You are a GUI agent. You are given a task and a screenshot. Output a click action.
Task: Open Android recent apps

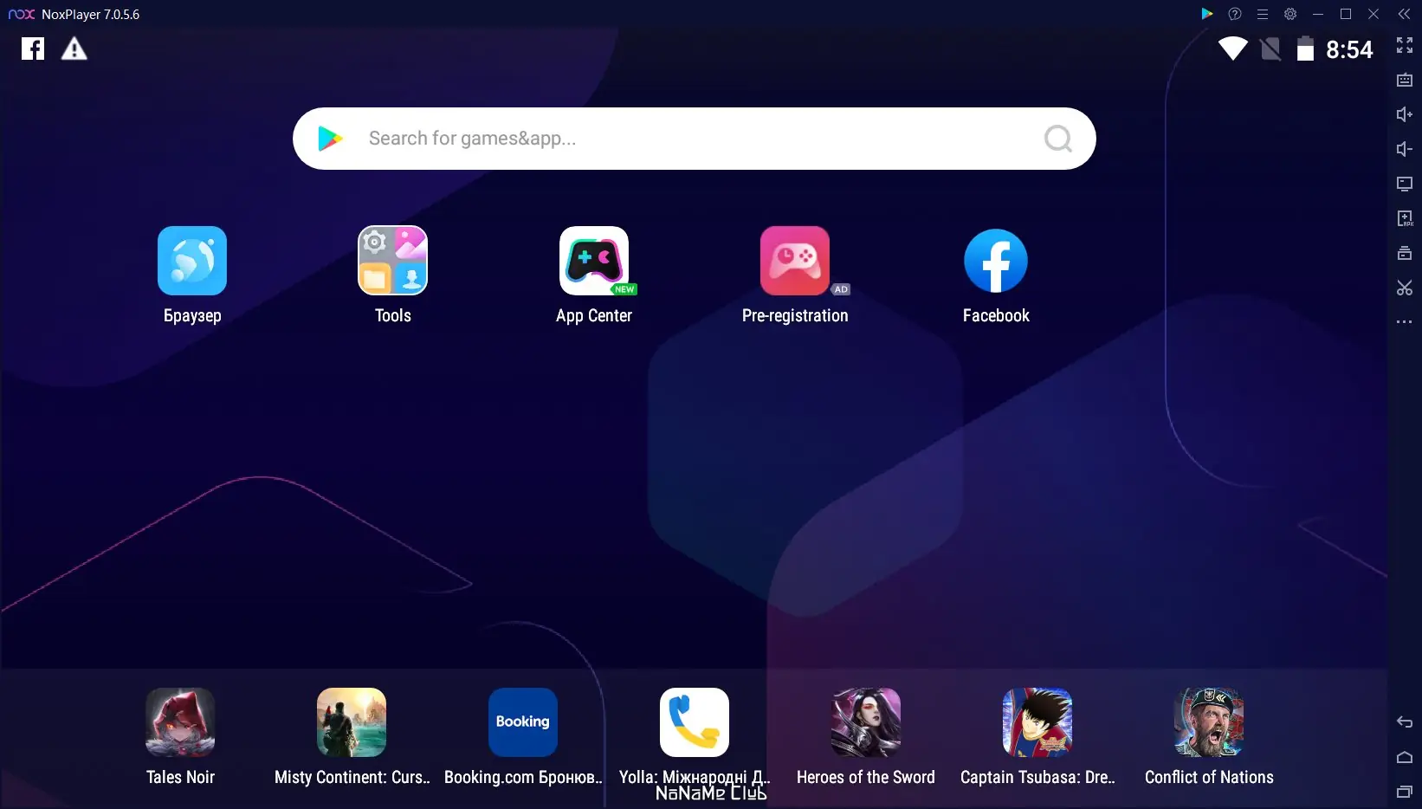tap(1405, 792)
